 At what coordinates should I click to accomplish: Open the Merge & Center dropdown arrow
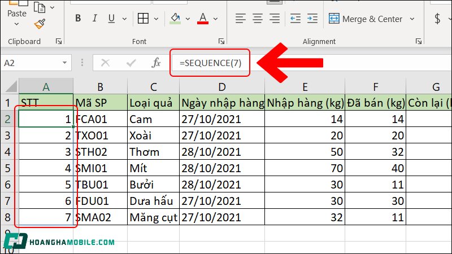point(412,19)
